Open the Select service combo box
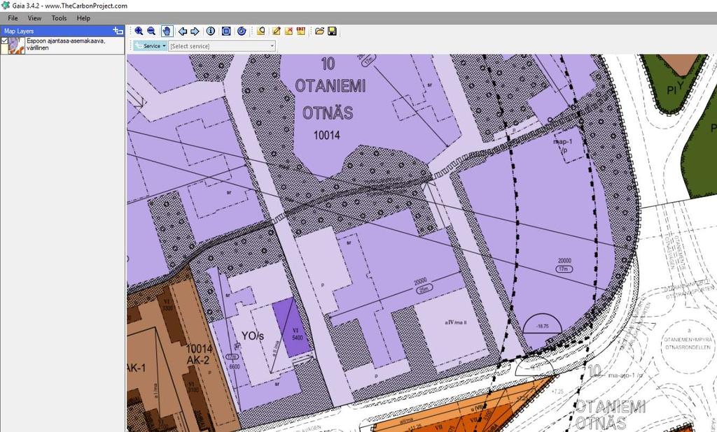Screen dimensions: 717x432 pyautogui.click(x=222, y=45)
